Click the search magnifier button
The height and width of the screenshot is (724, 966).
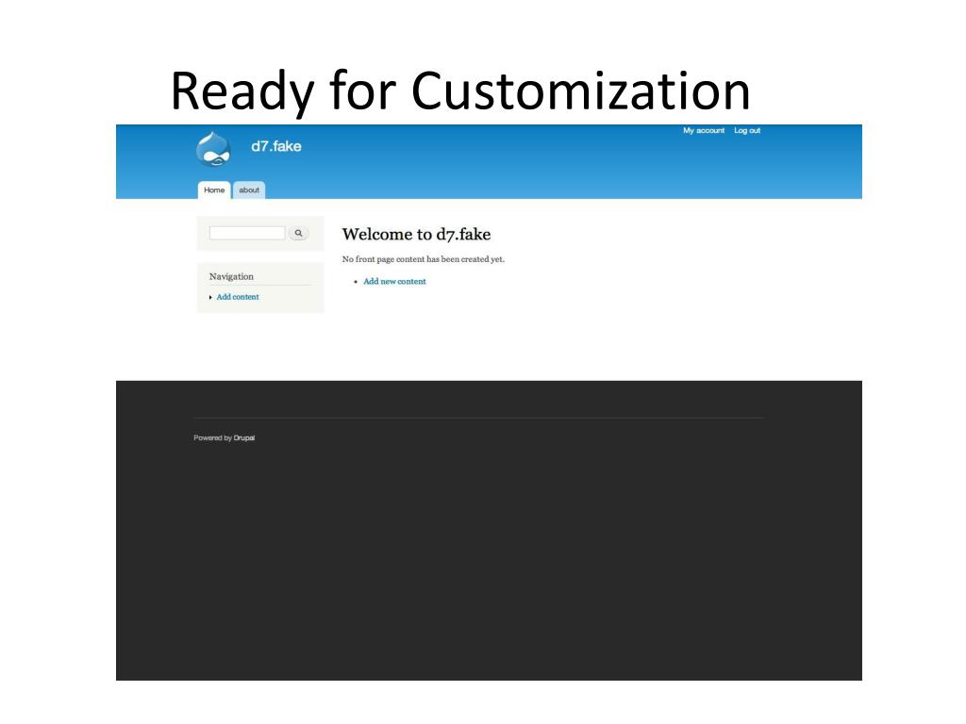[298, 234]
